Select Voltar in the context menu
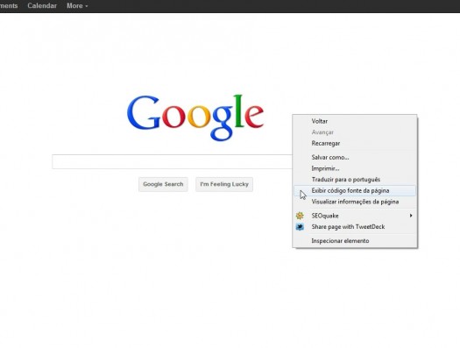 point(355,121)
